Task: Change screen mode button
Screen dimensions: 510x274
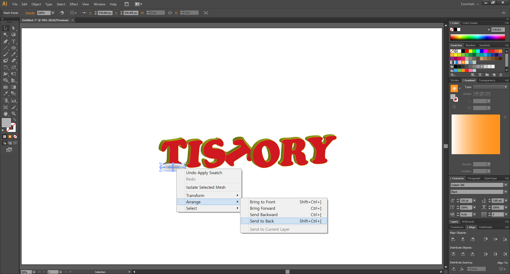Action: click(9, 150)
